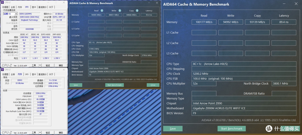Click the Close button in the middle AIDA64 window
The image size is (302, 135).
153,85
